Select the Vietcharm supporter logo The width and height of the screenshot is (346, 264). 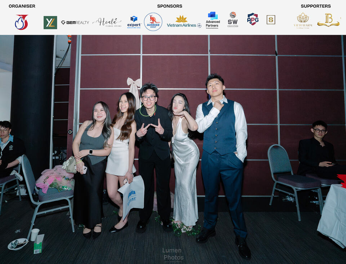pyautogui.click(x=303, y=21)
